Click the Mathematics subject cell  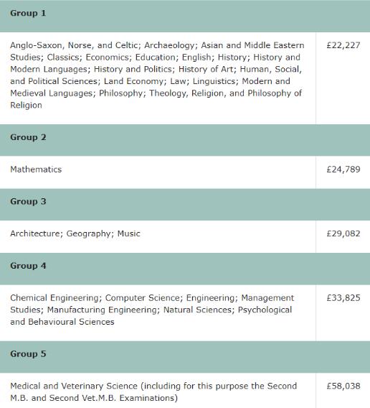158,172
